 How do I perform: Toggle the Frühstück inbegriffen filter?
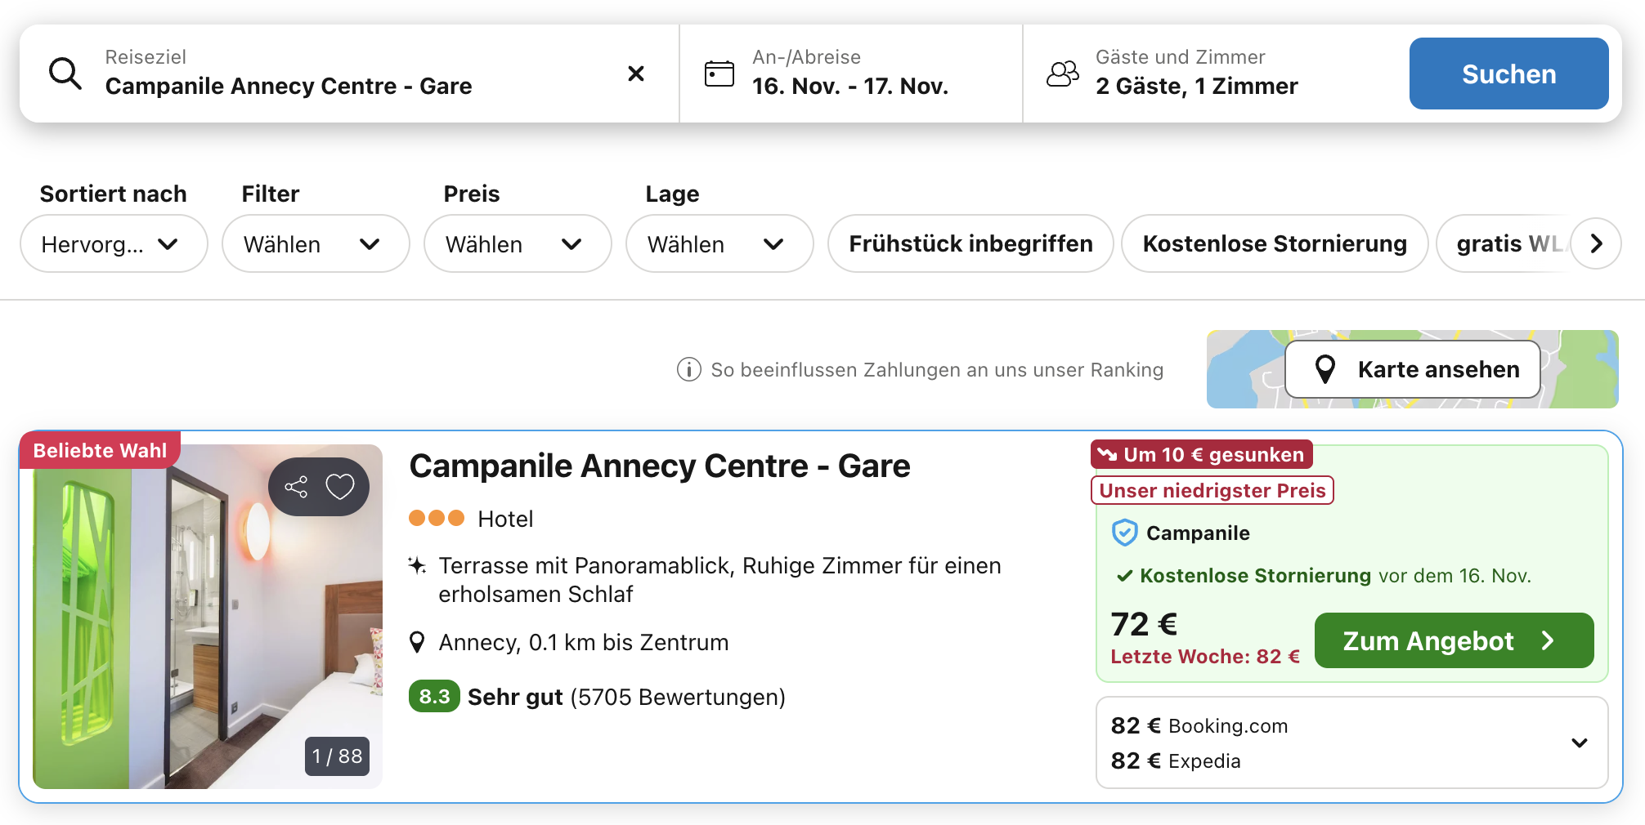point(970,243)
